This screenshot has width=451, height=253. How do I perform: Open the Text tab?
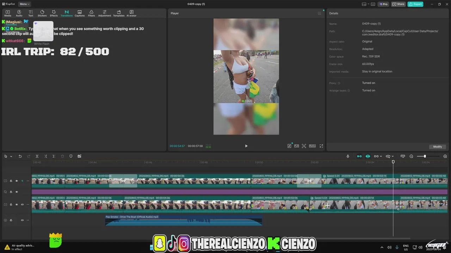[x=31, y=13]
